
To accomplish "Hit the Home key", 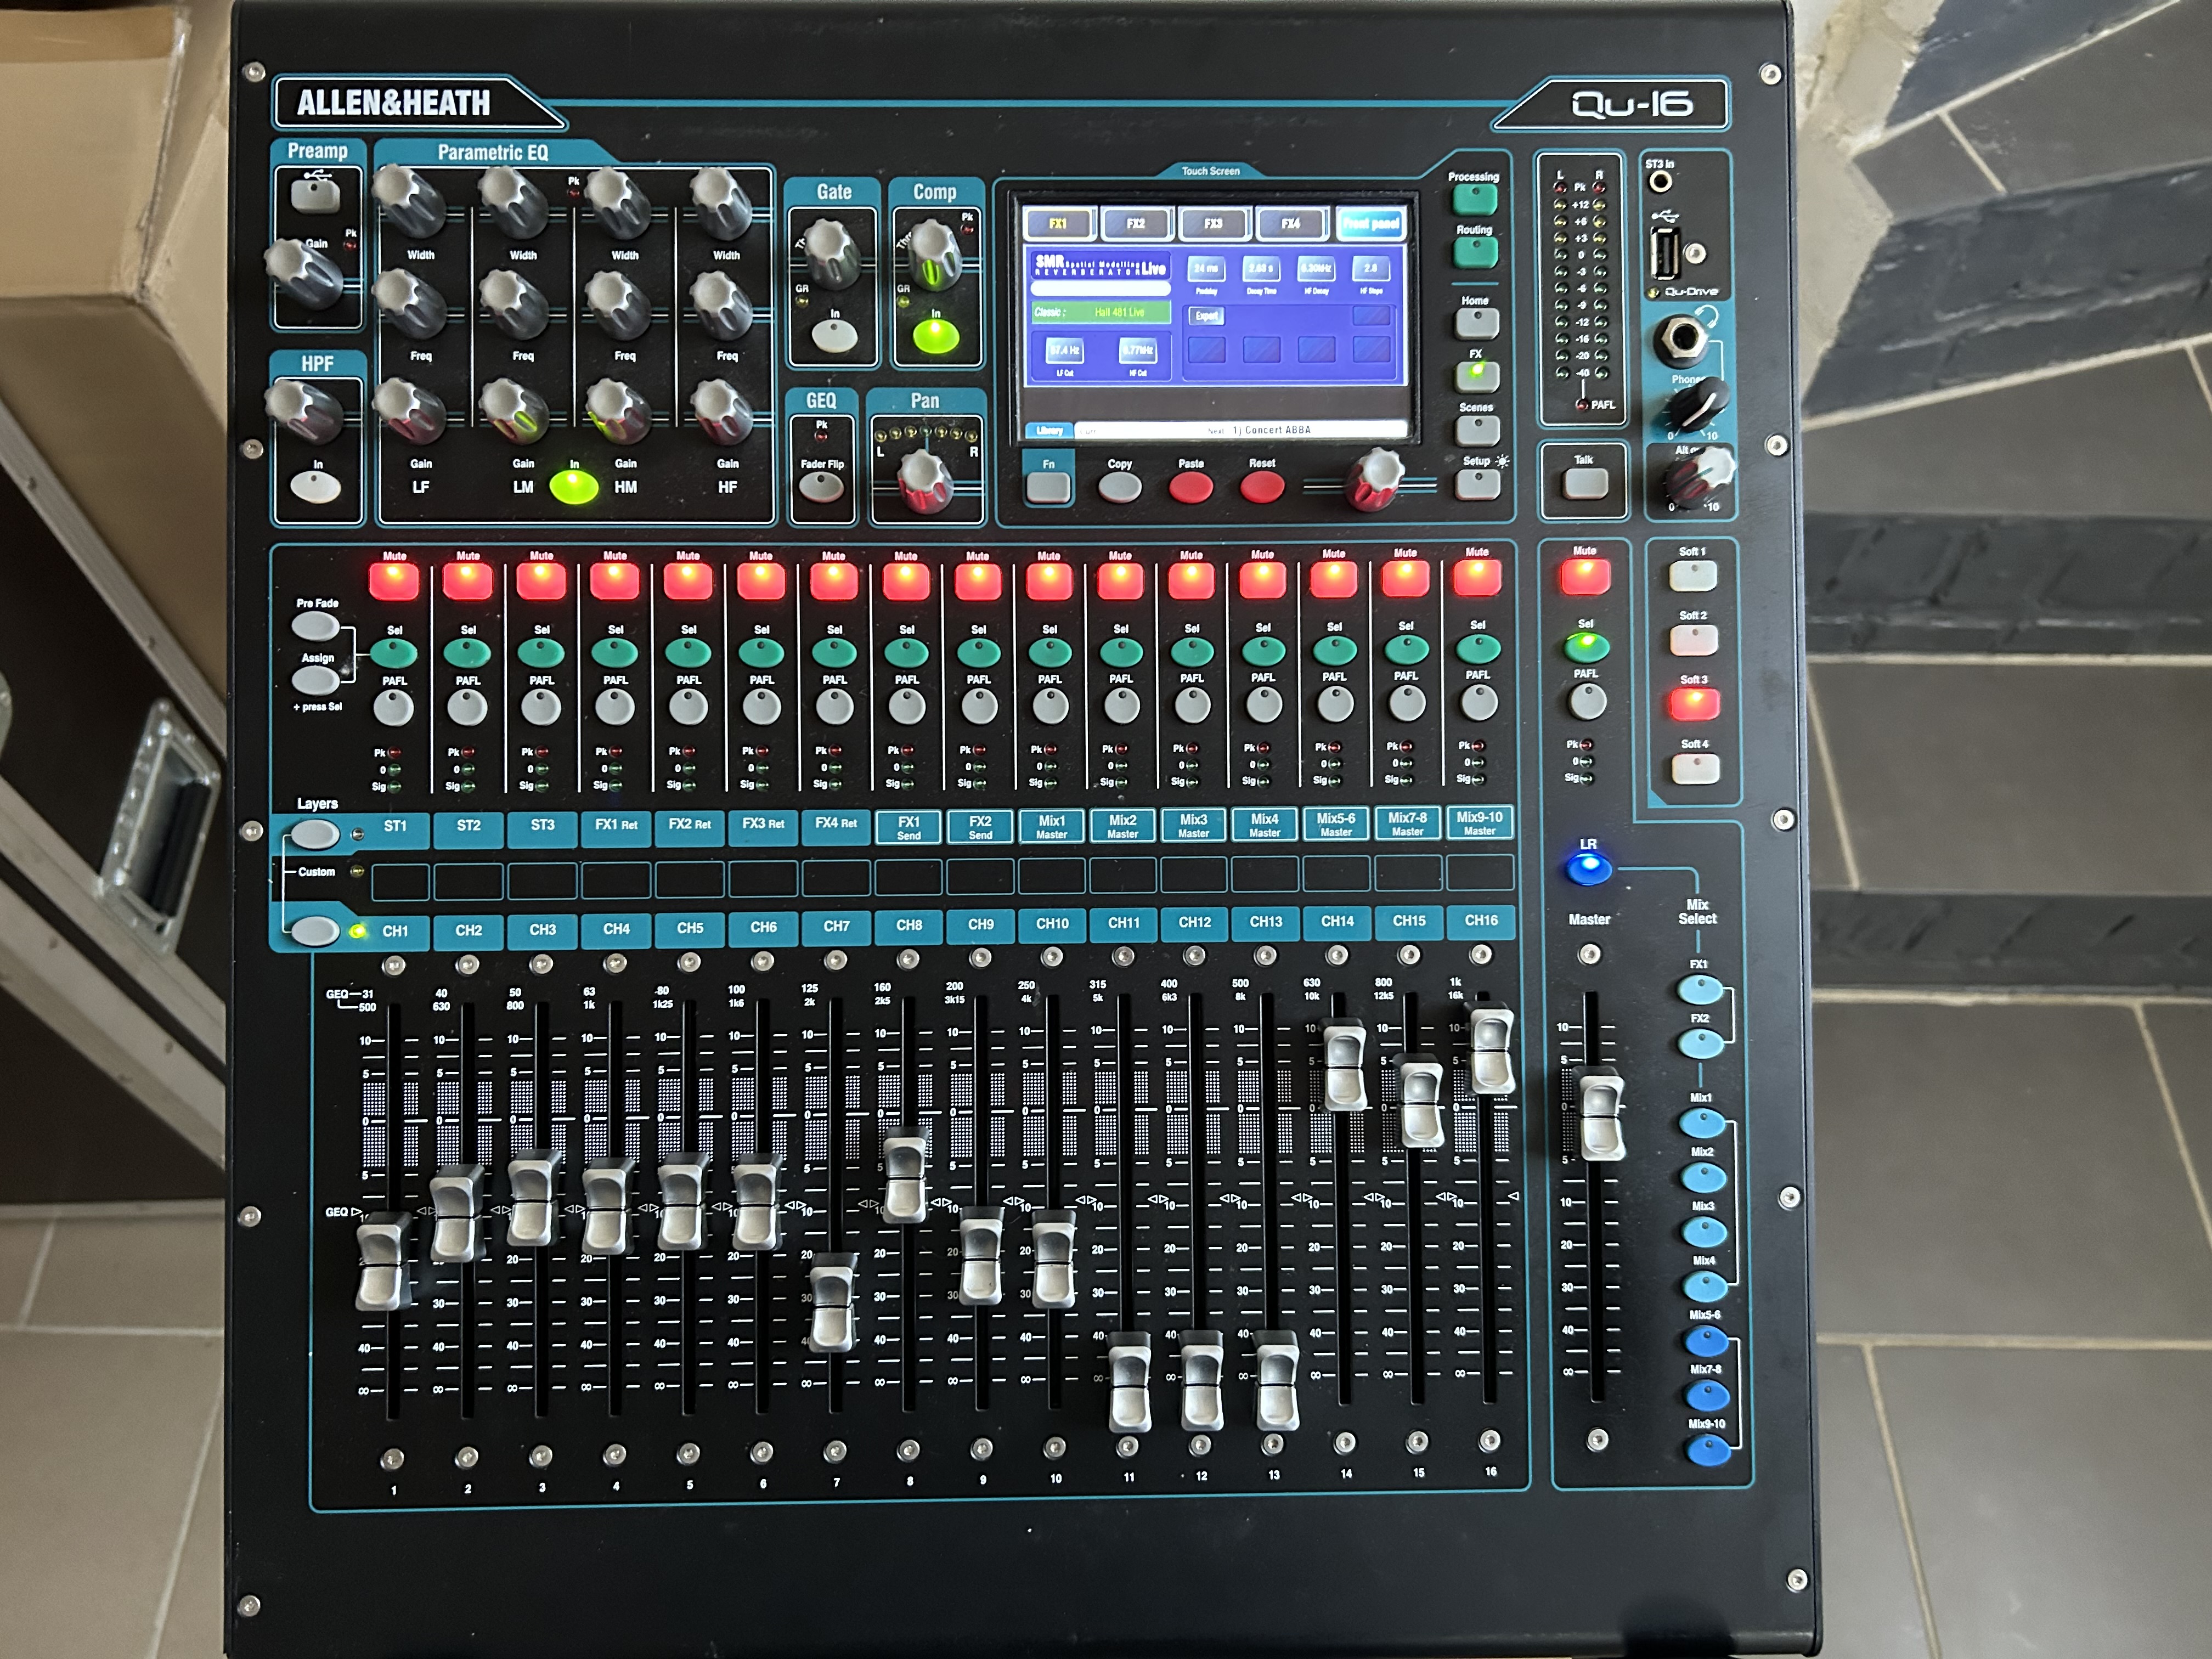I will click(1476, 323).
